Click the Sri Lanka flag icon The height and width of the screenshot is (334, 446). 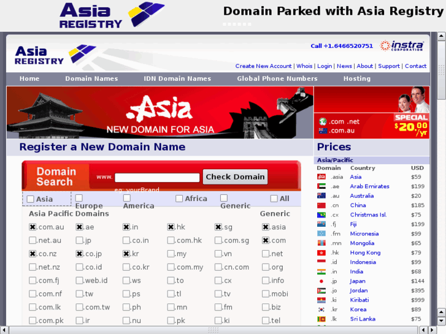[x=321, y=319]
